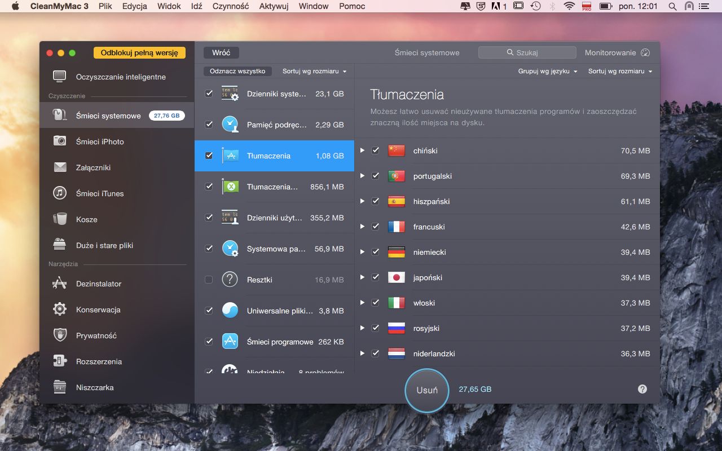Click the 27,65 GB total size
Screen dimensions: 722x451
click(x=475, y=389)
